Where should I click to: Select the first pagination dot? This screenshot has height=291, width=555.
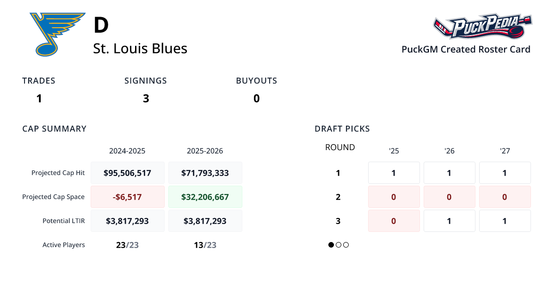pos(331,245)
